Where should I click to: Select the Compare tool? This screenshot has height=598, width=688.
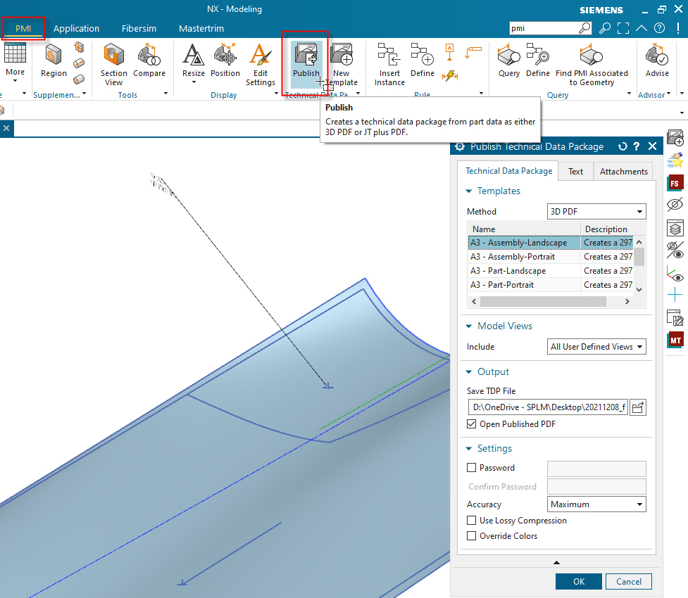click(x=149, y=62)
